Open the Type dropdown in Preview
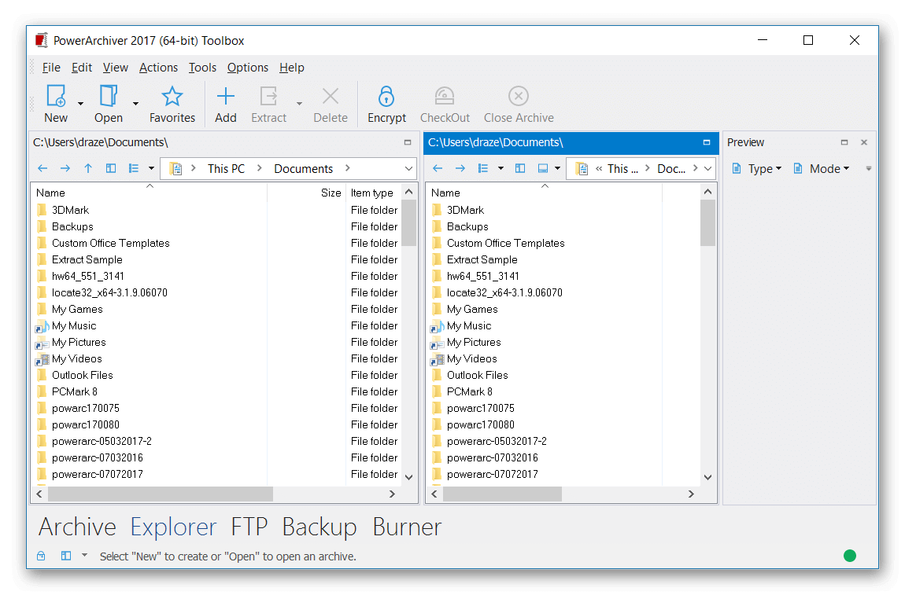This screenshot has width=905, height=595. pos(757,168)
